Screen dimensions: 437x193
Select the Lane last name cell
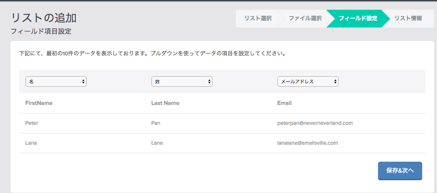pyautogui.click(x=157, y=143)
